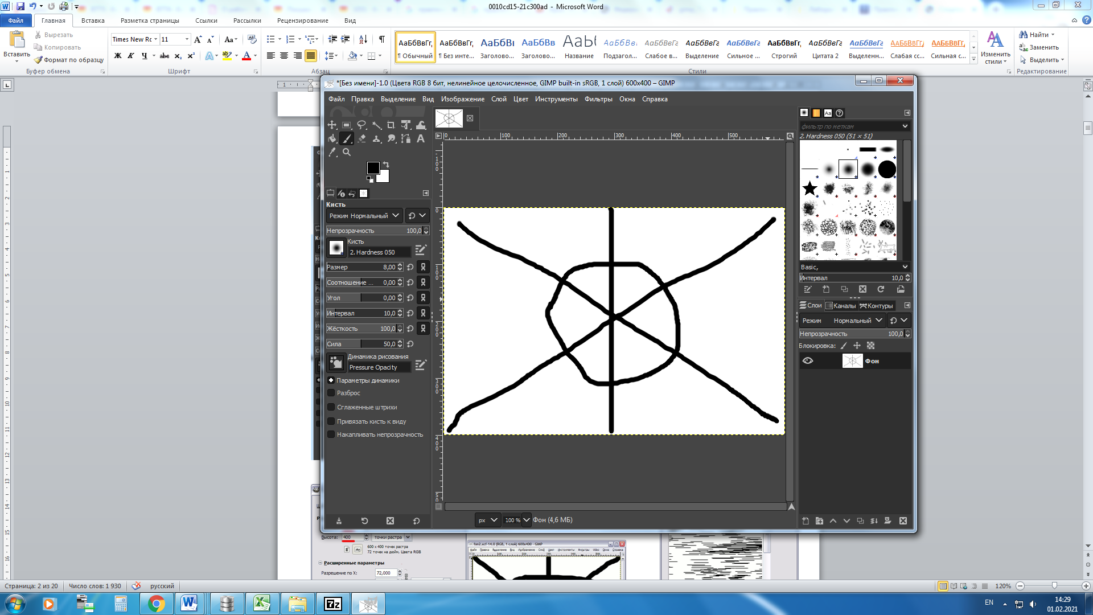Click Заменить button in Word ribbon
The width and height of the screenshot is (1093, 615).
pos(1039,47)
